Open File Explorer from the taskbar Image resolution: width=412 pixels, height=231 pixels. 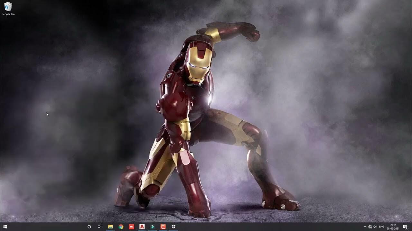click(110, 227)
